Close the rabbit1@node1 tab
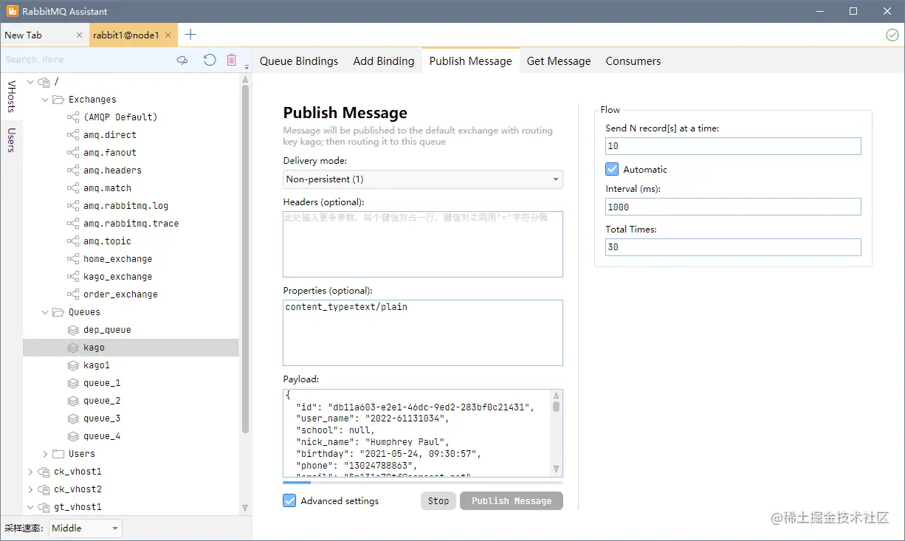 coord(168,35)
